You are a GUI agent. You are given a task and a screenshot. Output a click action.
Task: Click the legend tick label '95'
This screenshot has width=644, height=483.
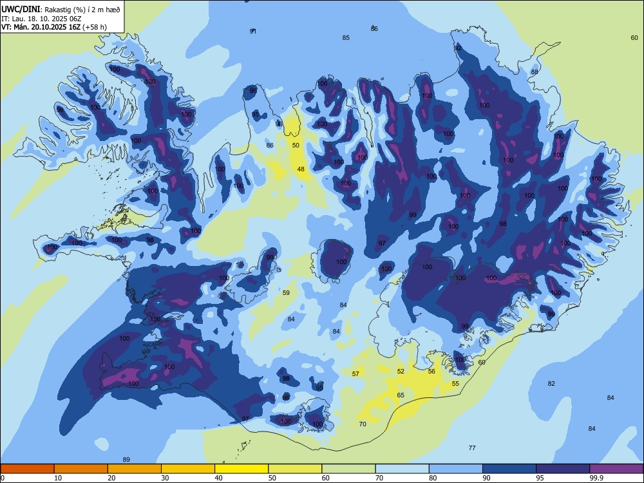(540, 478)
